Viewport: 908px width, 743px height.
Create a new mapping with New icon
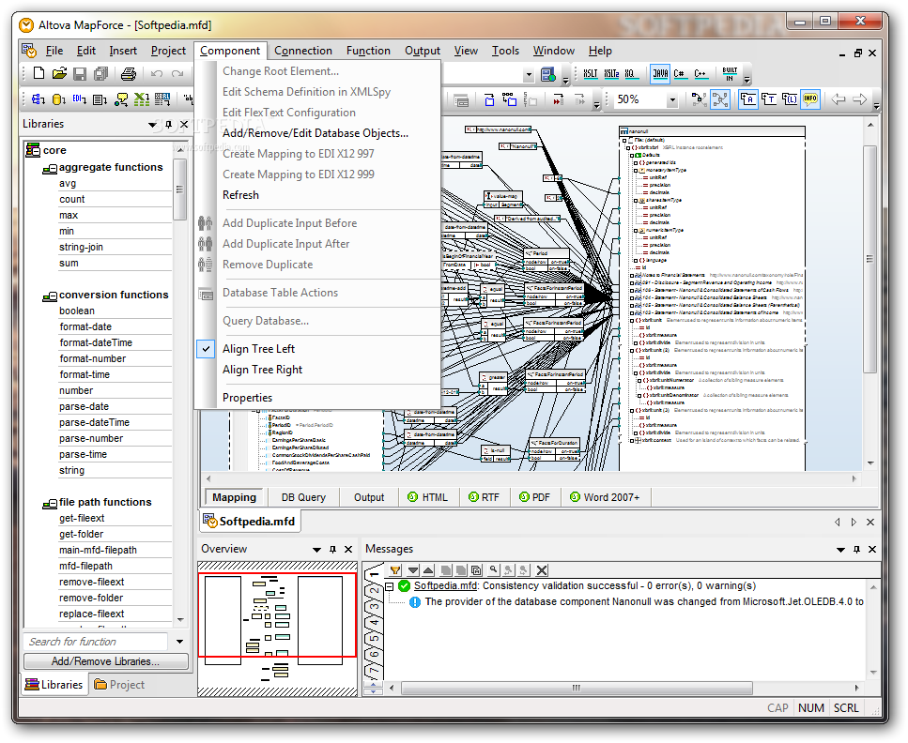[38, 73]
